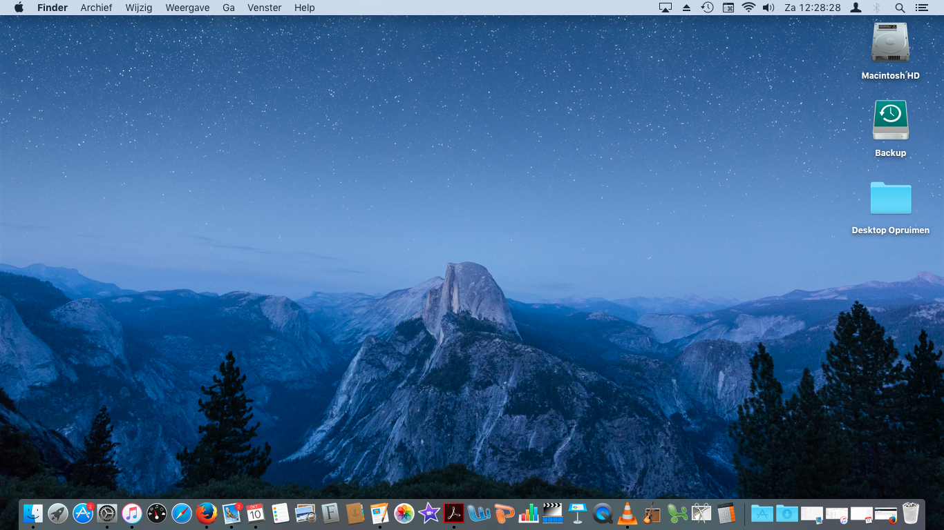Open fast user switching menu icon
This screenshot has height=530, width=944.
(x=856, y=8)
